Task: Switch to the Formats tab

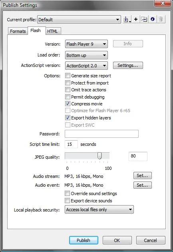Action: (18, 31)
